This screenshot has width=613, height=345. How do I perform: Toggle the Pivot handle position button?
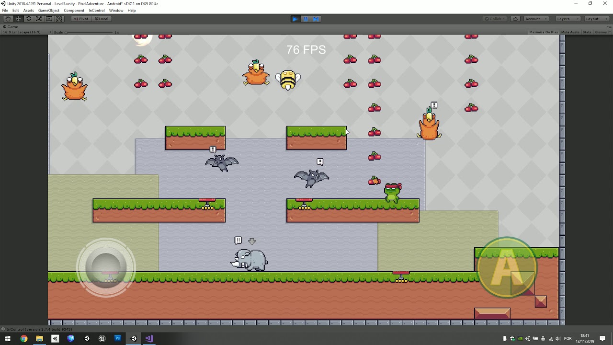(x=81, y=19)
